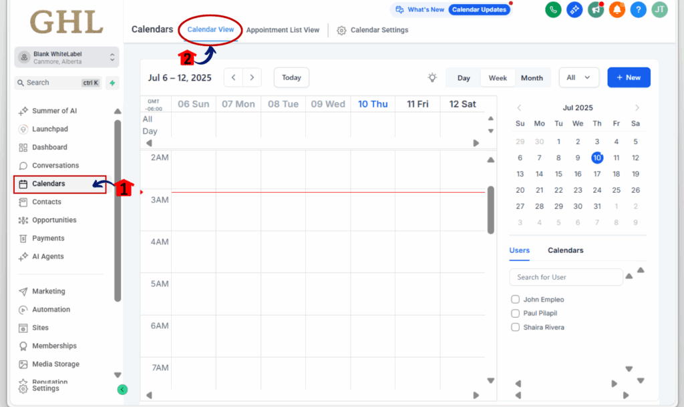Click the blue New button
This screenshot has width=684, height=407.
(x=629, y=77)
